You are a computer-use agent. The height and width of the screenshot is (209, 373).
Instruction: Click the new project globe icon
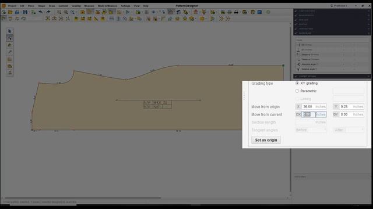coord(4,12)
